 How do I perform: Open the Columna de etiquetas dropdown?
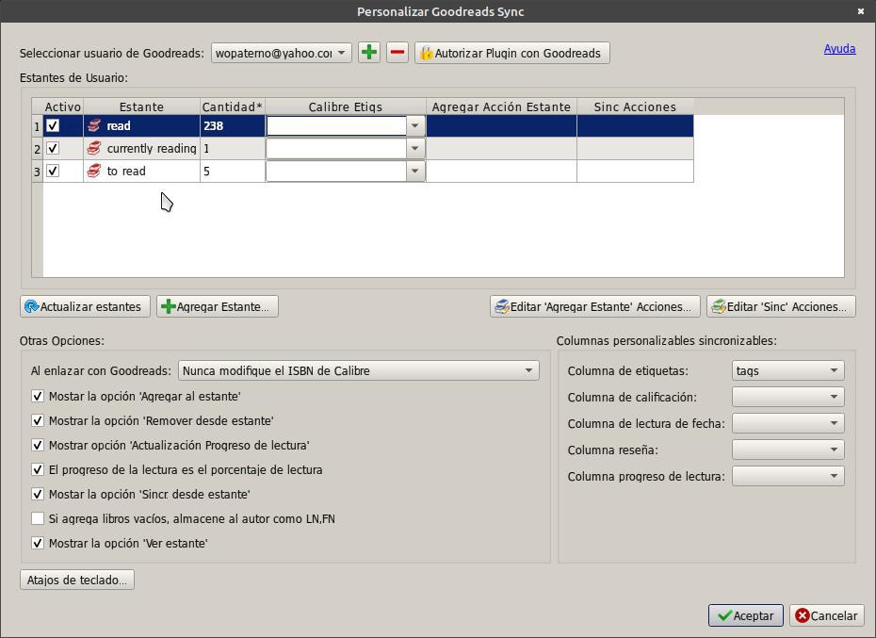point(787,370)
